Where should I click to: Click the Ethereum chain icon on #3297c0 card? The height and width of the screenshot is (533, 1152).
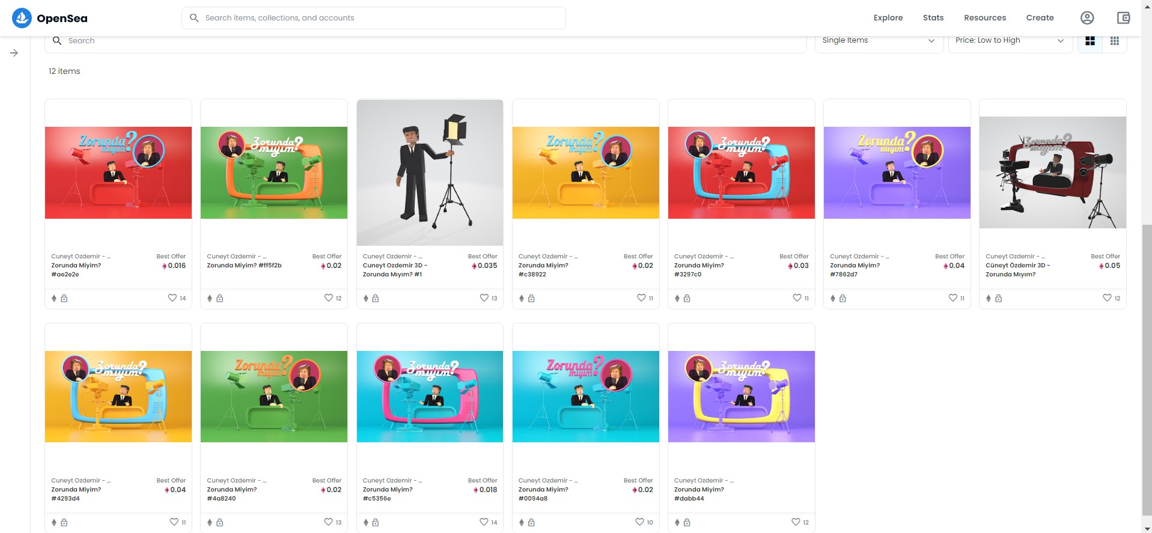(x=677, y=298)
